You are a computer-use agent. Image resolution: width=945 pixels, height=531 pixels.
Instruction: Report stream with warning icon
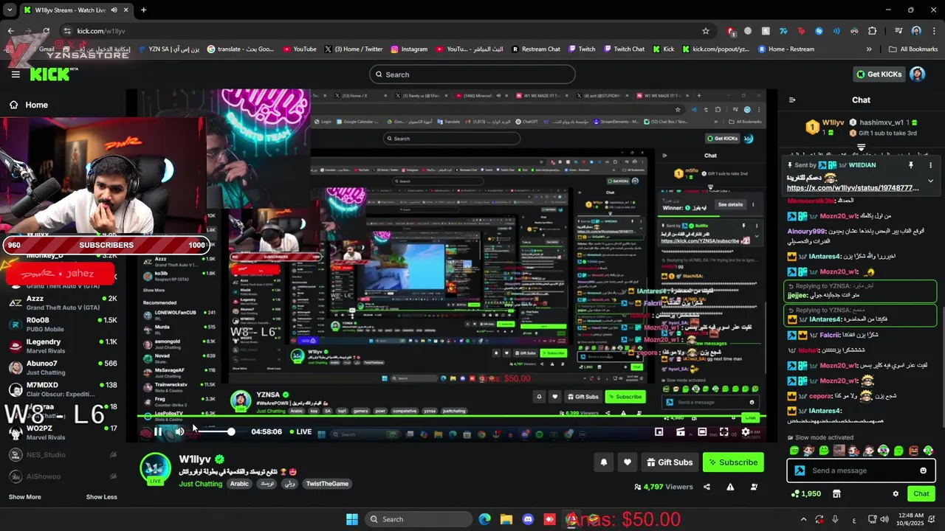[730, 487]
